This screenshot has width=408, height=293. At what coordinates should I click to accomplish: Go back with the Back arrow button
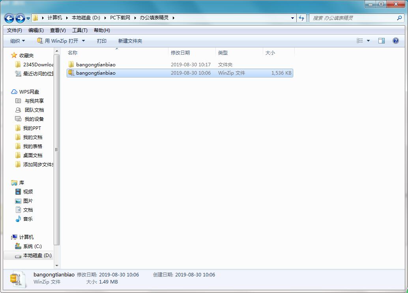[x=9, y=18]
